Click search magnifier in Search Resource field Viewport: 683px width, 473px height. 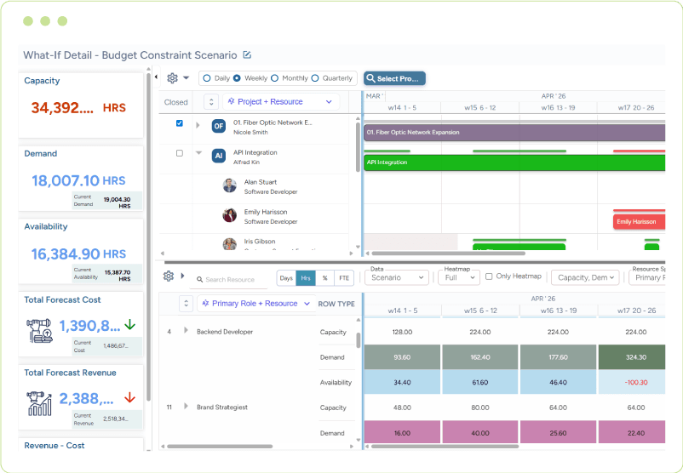point(199,279)
